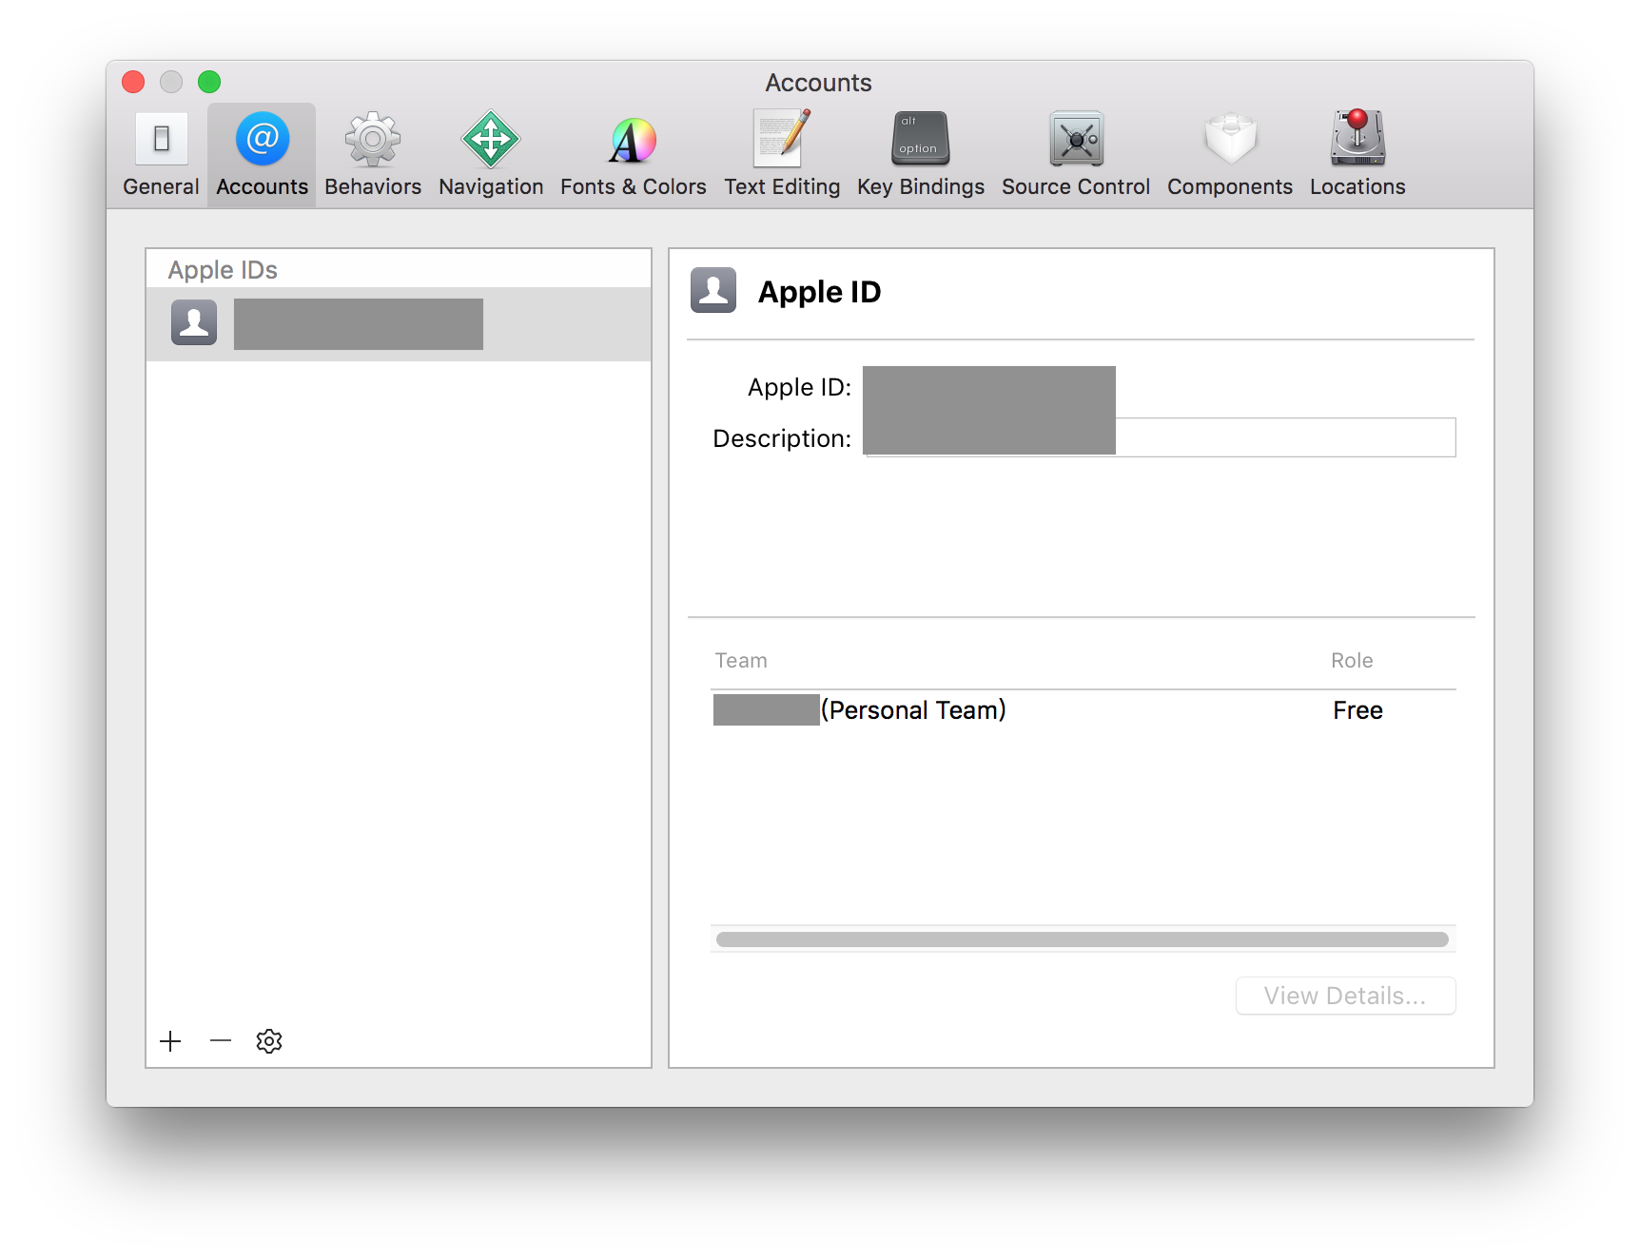This screenshot has height=1259, width=1640.
Task: Open the General preferences pane
Action: 160,152
